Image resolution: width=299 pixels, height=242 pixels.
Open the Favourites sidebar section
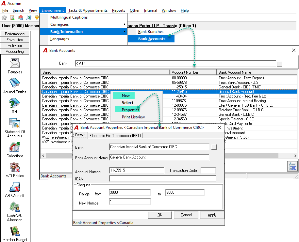pyautogui.click(x=15, y=39)
